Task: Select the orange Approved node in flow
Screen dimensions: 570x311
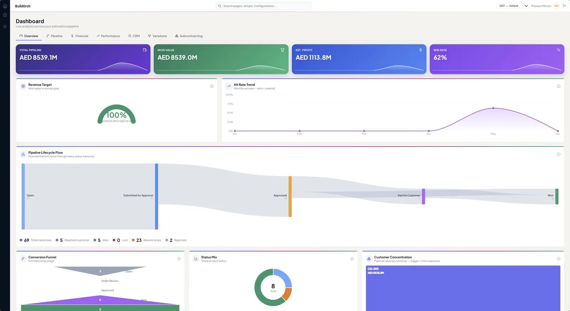Action: coord(290,196)
